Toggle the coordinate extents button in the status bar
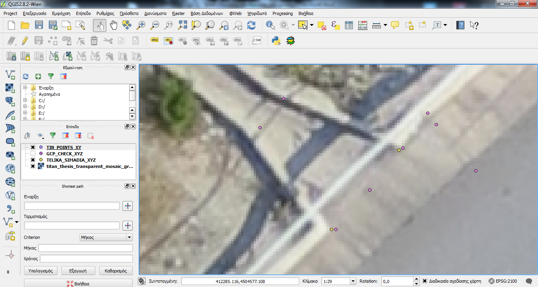538x287 pixels. 143,281
